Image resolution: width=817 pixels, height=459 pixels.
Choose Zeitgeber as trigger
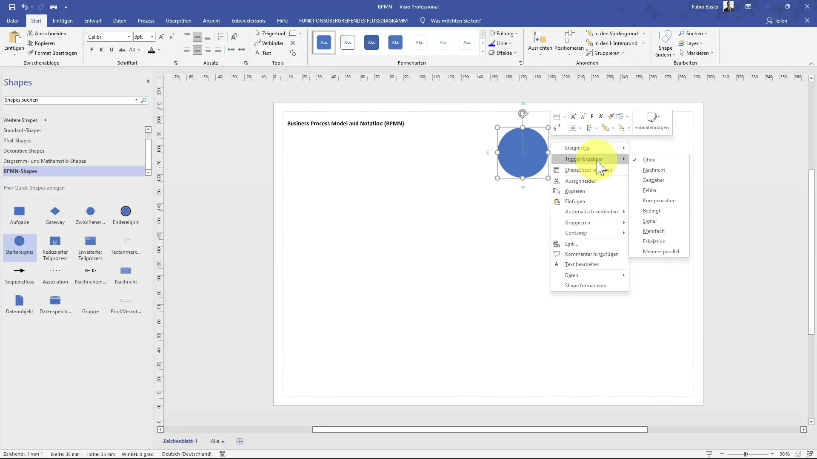(659, 180)
